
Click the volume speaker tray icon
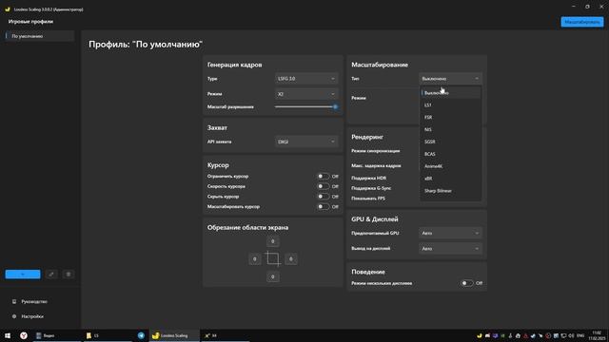point(571,335)
